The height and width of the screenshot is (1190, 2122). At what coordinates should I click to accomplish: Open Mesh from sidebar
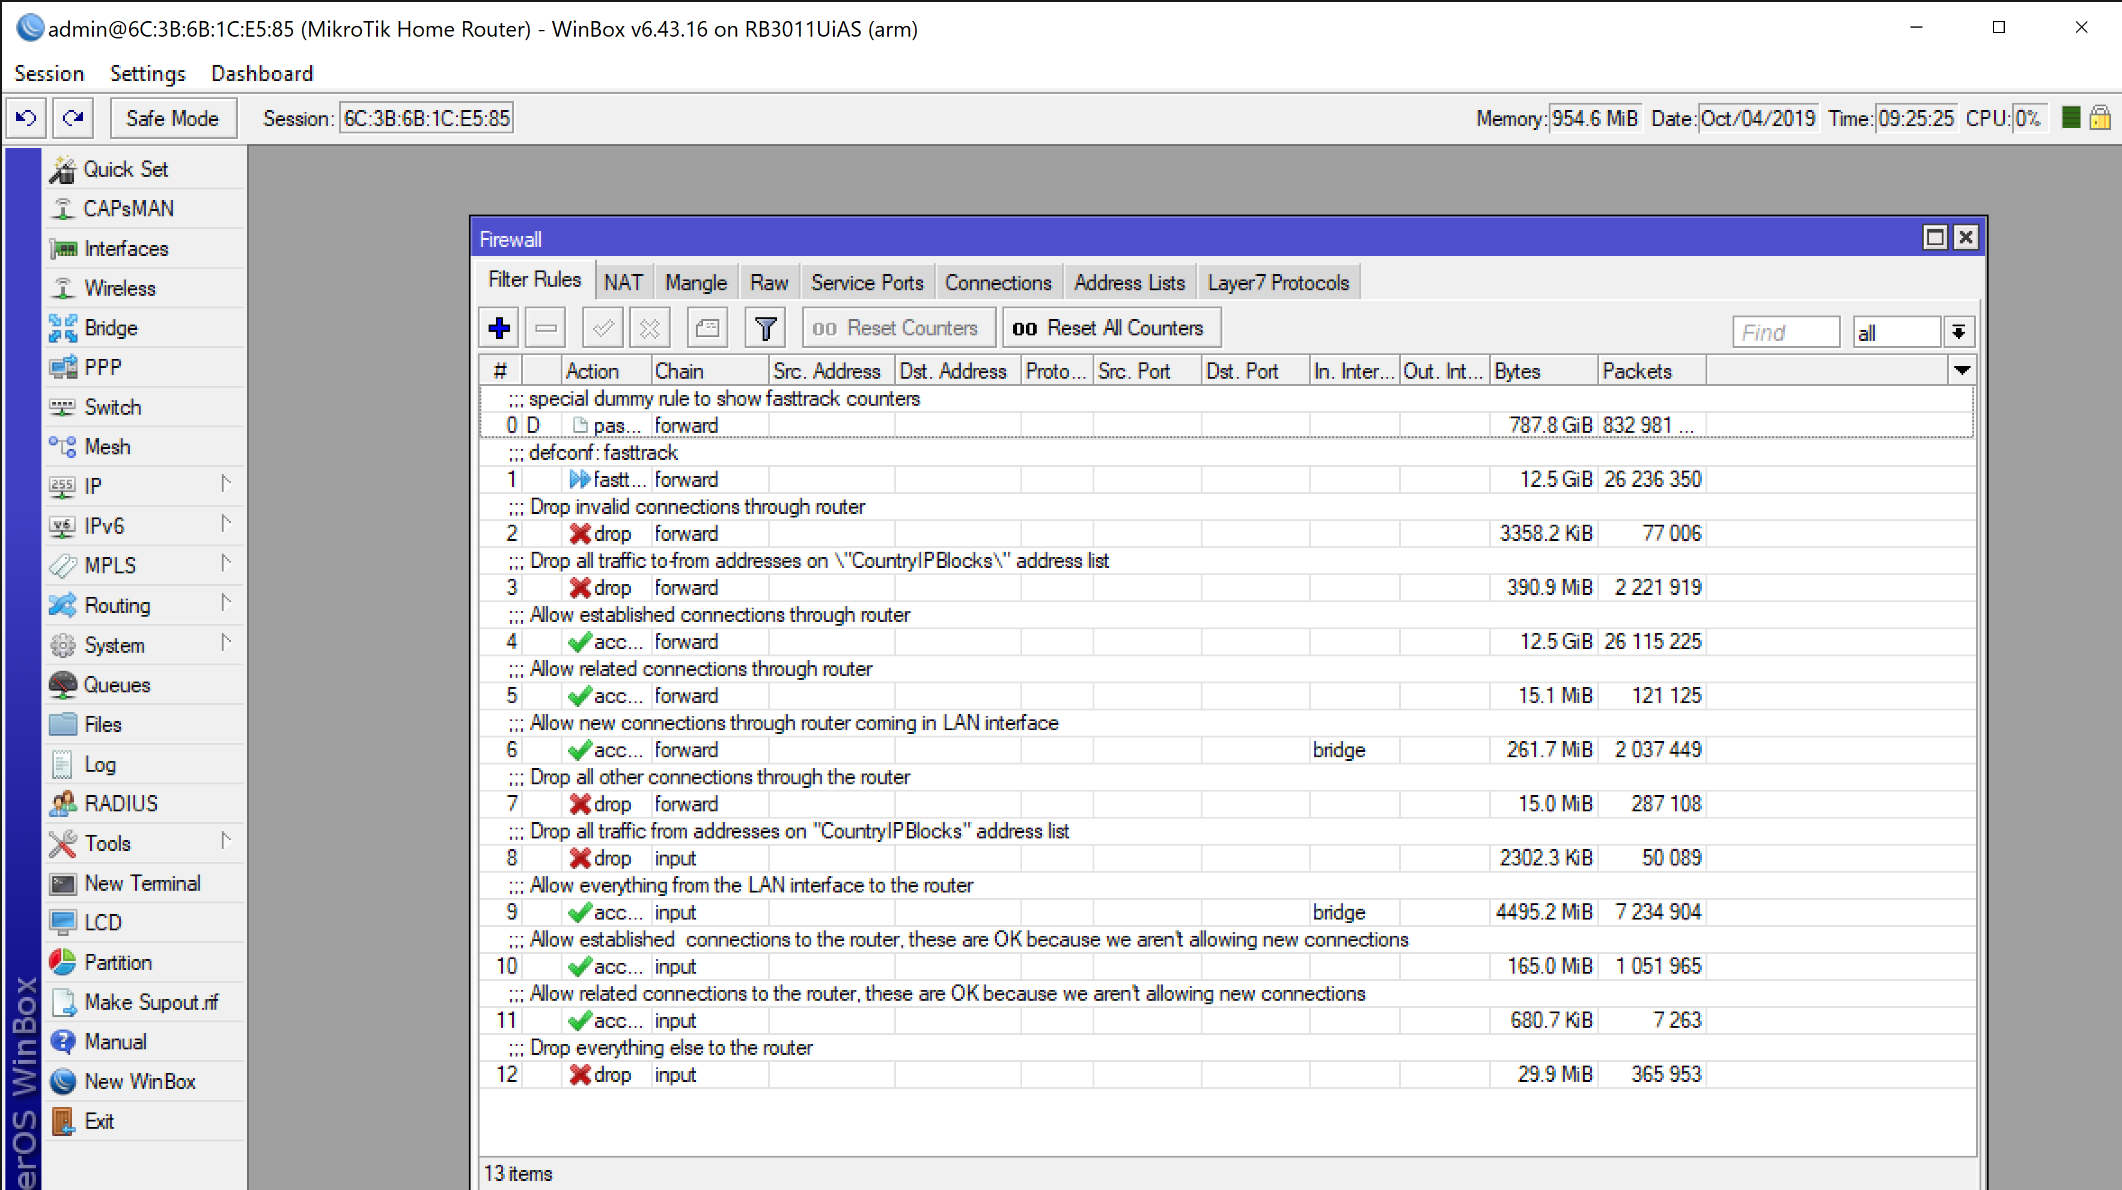(144, 447)
